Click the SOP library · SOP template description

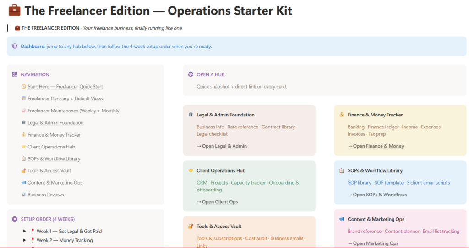399,183
